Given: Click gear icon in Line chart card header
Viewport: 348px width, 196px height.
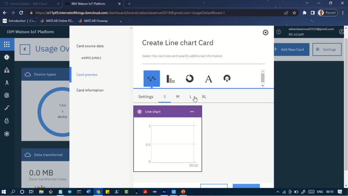Looking at the screenshot, I should point(139,112).
